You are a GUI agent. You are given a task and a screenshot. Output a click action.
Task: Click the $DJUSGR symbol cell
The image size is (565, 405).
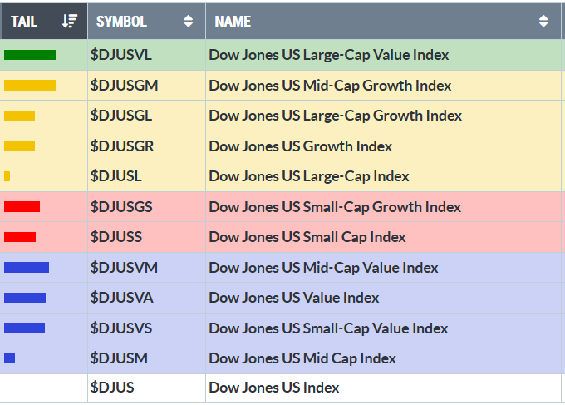coord(146,146)
